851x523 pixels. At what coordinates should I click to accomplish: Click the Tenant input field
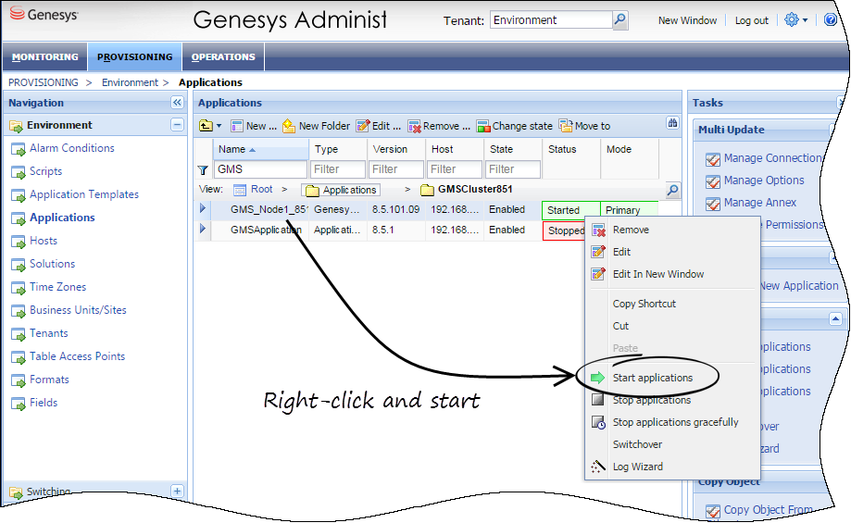pos(551,20)
